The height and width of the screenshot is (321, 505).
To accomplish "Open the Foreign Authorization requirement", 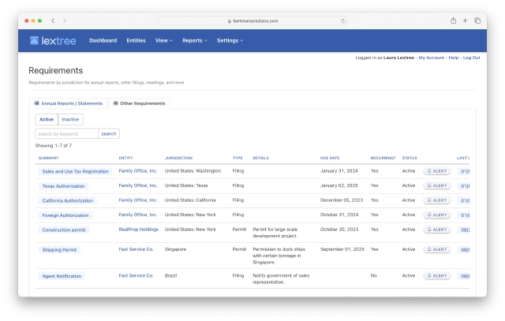I will point(65,215).
